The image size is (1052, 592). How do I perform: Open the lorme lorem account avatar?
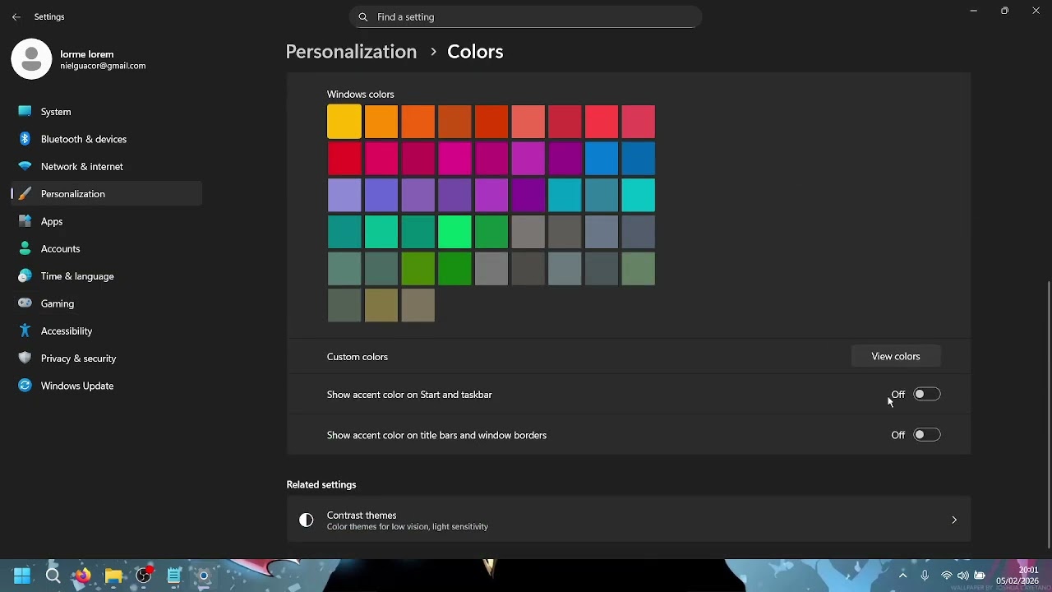pyautogui.click(x=31, y=59)
